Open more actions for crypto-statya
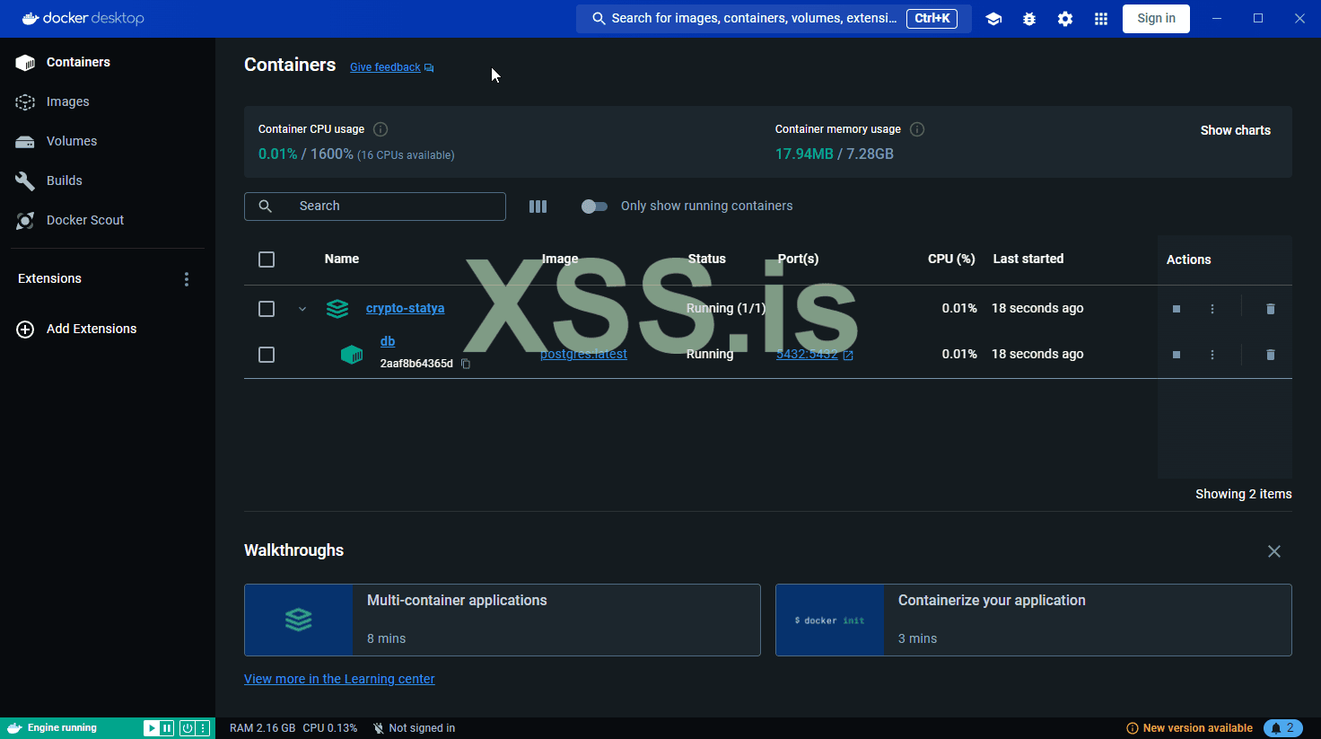The height and width of the screenshot is (739, 1321). tap(1212, 309)
